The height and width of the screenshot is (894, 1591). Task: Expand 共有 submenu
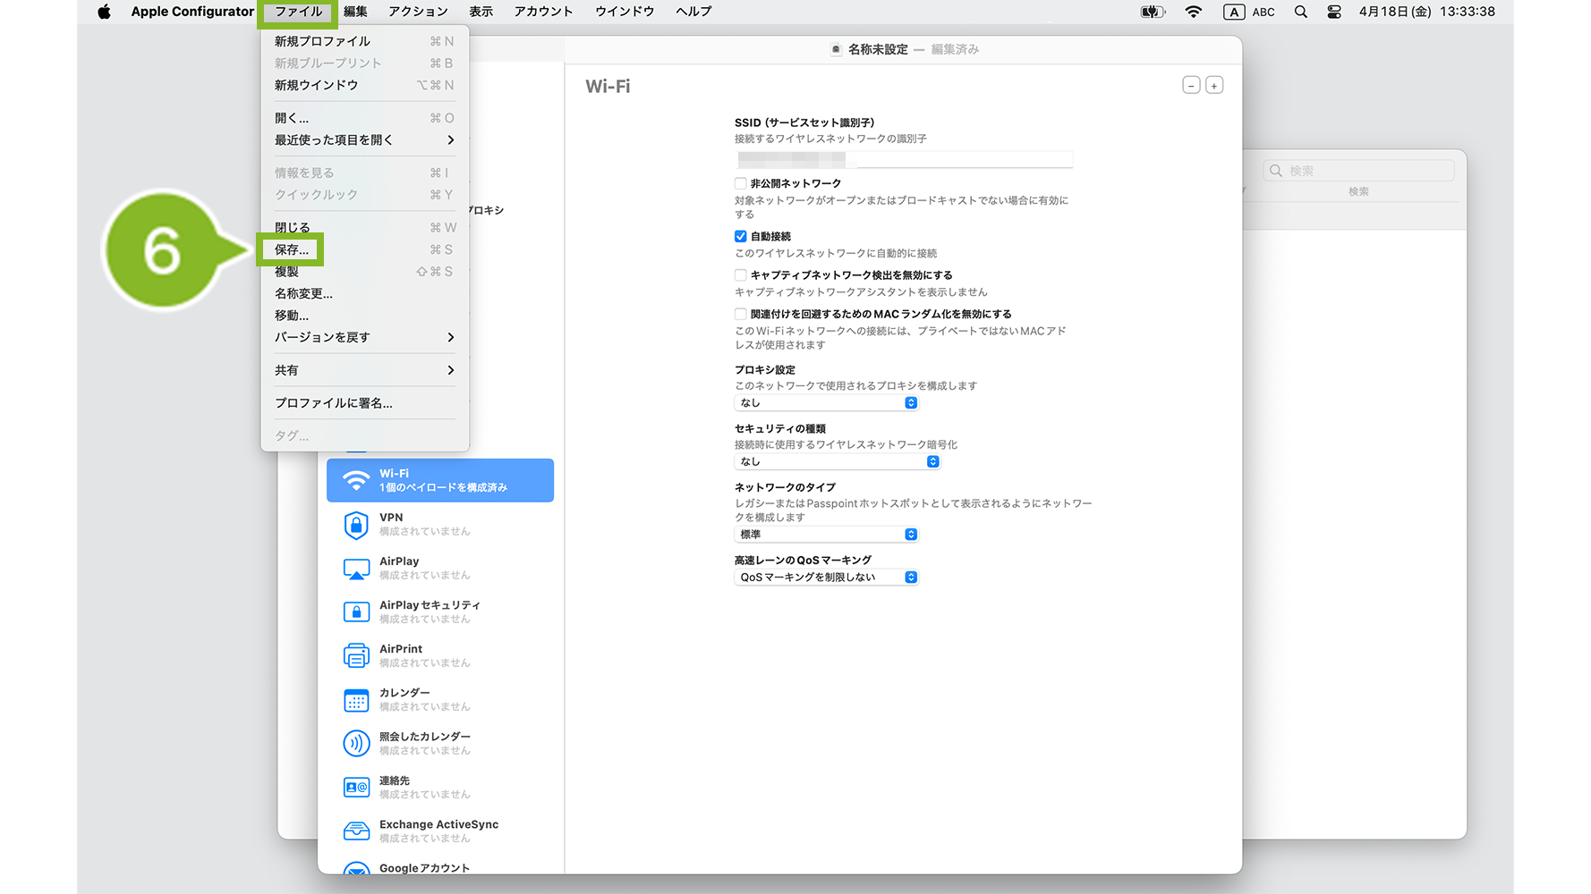[364, 370]
